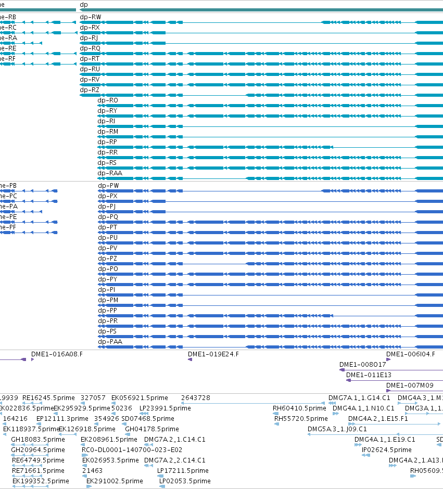
Task: Click the dp-RQ transcript label
Action: click(90, 48)
